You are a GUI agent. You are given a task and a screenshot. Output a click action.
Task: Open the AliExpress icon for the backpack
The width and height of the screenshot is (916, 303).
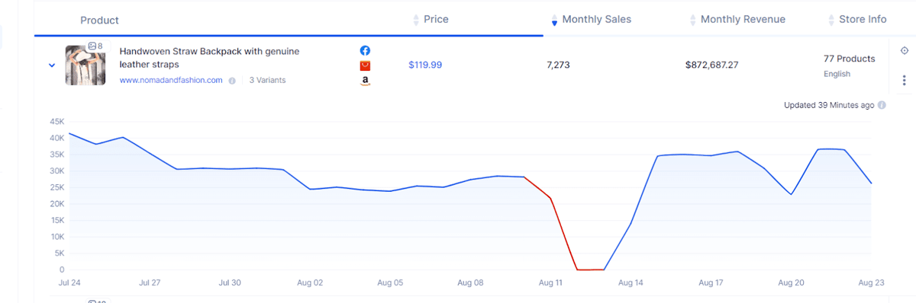[365, 65]
